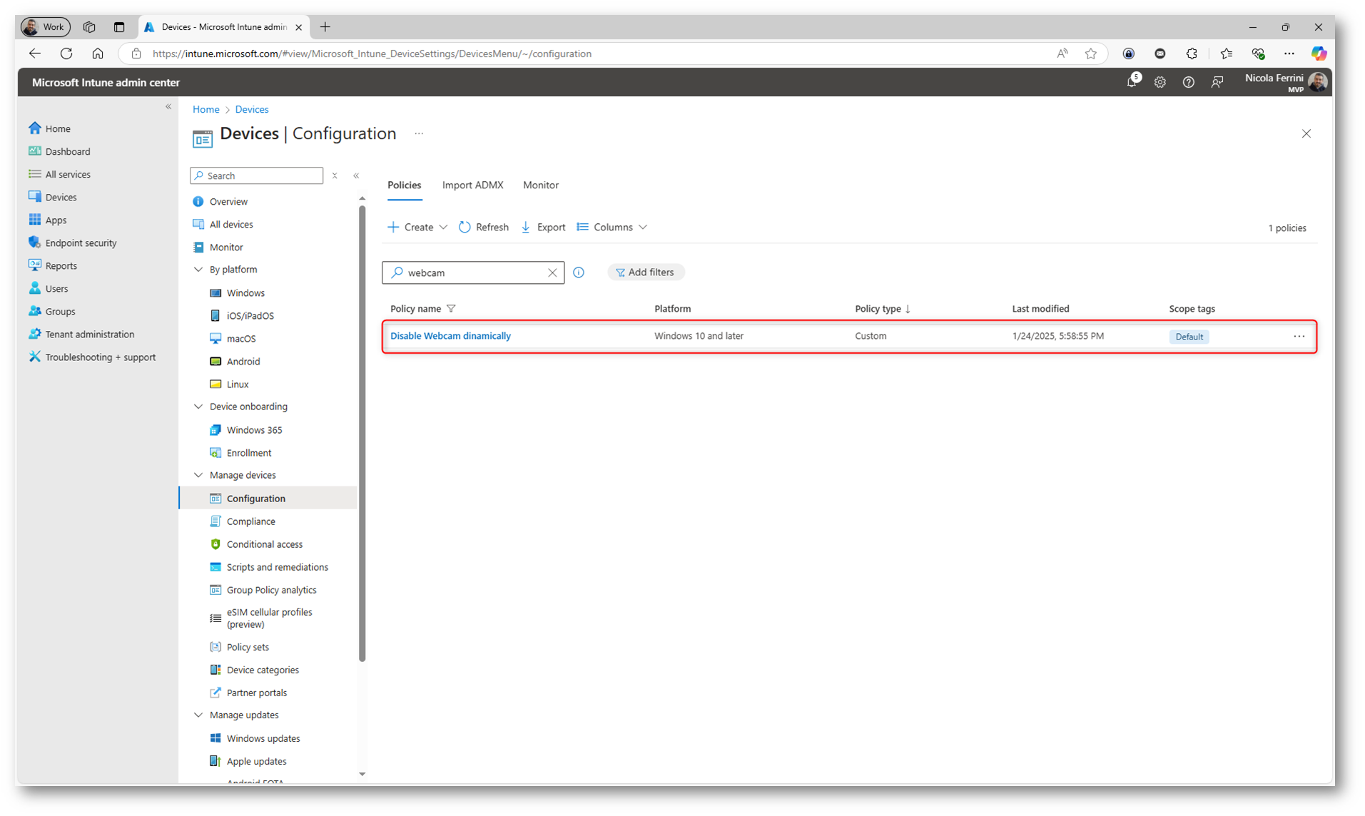The height and width of the screenshot is (816, 1365).
Task: Collapse the By platform section
Action: (x=198, y=270)
